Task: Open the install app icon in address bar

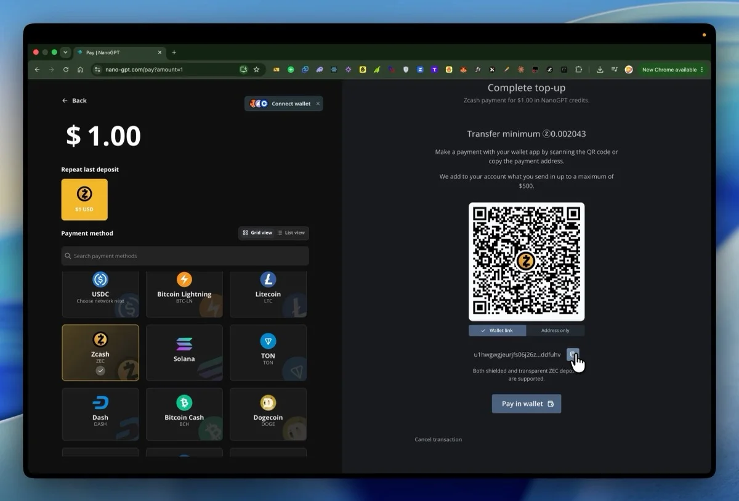Action: tap(244, 70)
